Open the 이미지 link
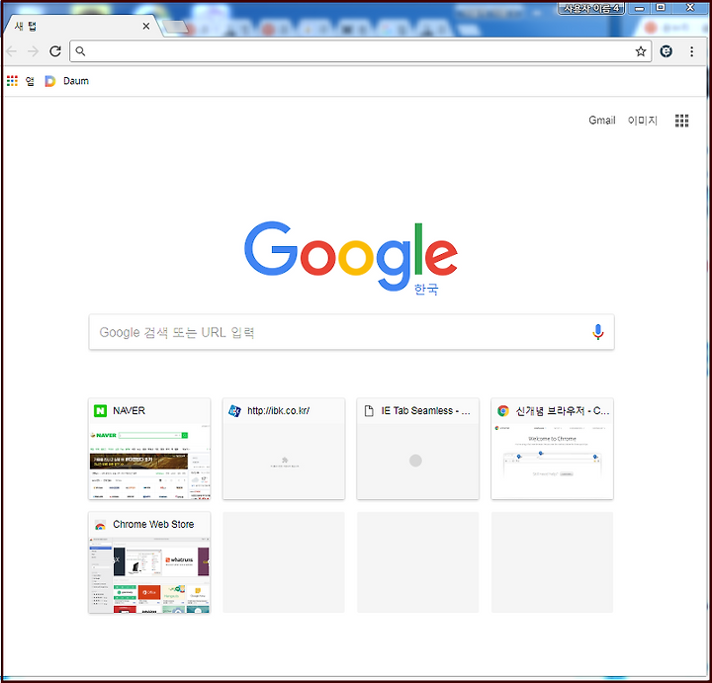 click(642, 121)
